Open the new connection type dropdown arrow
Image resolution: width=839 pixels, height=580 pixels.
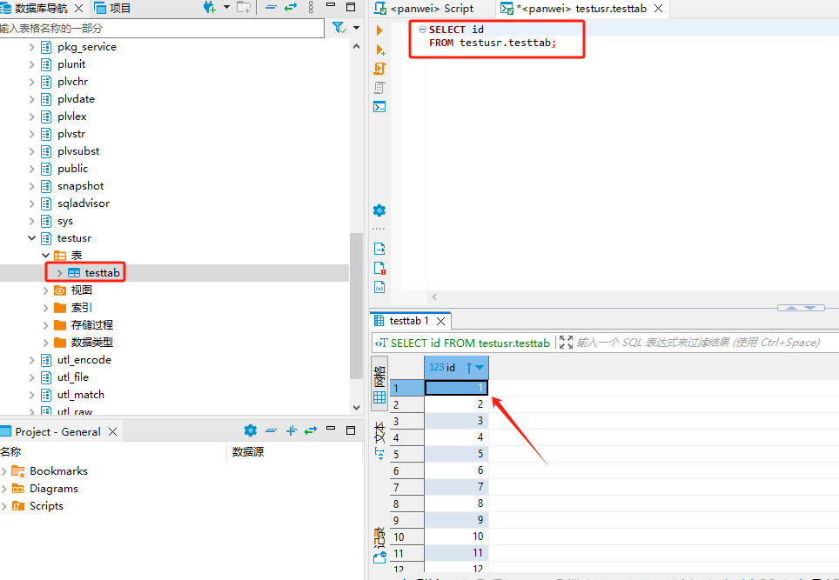point(226,7)
